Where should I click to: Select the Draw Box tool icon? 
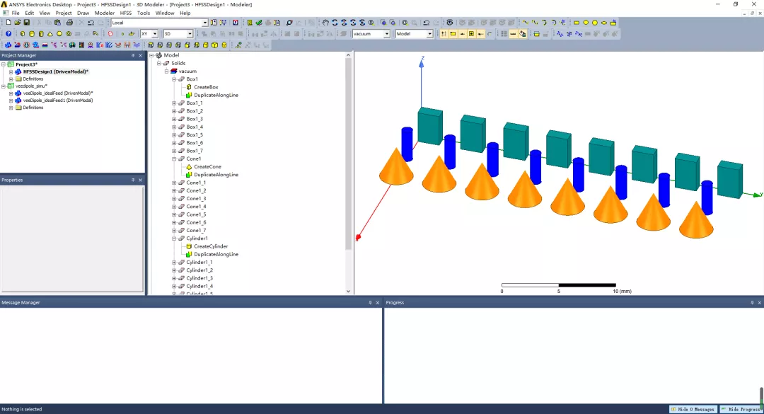point(23,34)
